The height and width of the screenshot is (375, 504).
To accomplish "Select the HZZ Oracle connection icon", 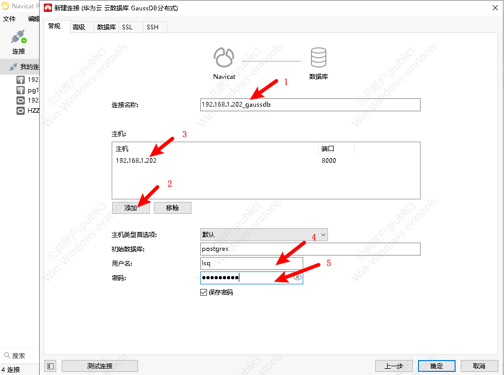I will point(21,111).
